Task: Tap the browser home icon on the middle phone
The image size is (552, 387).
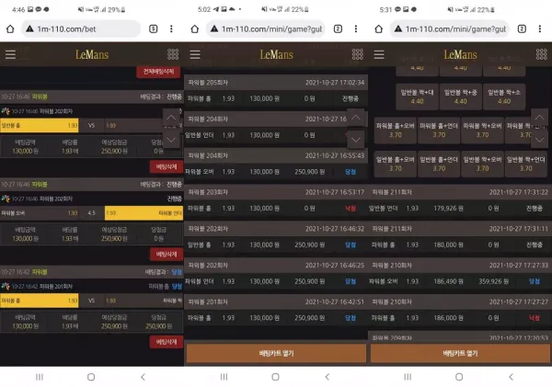Action: coord(195,28)
